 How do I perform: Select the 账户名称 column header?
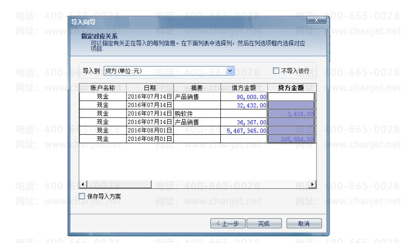(x=103, y=88)
